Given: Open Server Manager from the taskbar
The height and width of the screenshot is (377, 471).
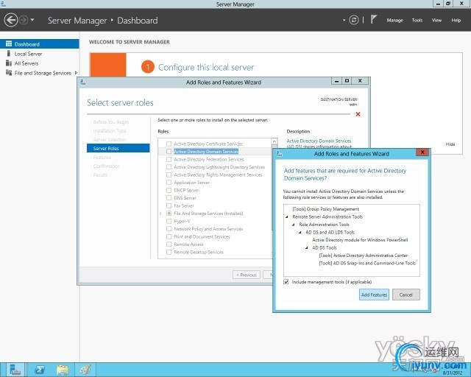Looking at the screenshot, I should point(15,370).
